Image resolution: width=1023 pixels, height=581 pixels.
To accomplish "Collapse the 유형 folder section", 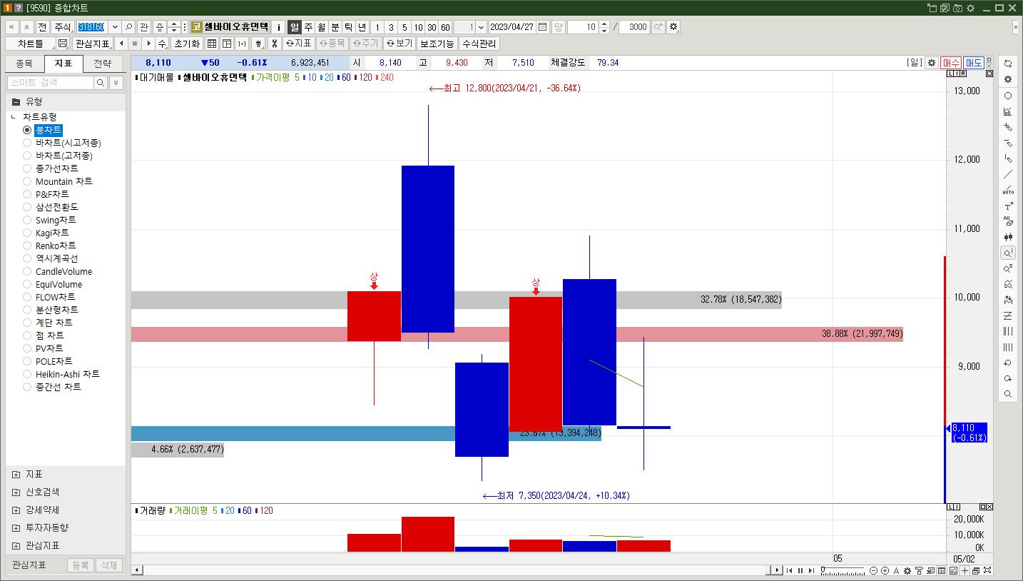I will click(16, 101).
